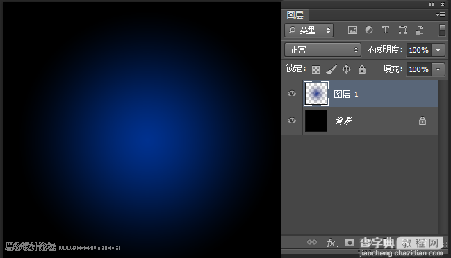The height and width of the screenshot is (258, 451).
Task: Hide 图层 1 with its eye icon
Action: [292, 94]
